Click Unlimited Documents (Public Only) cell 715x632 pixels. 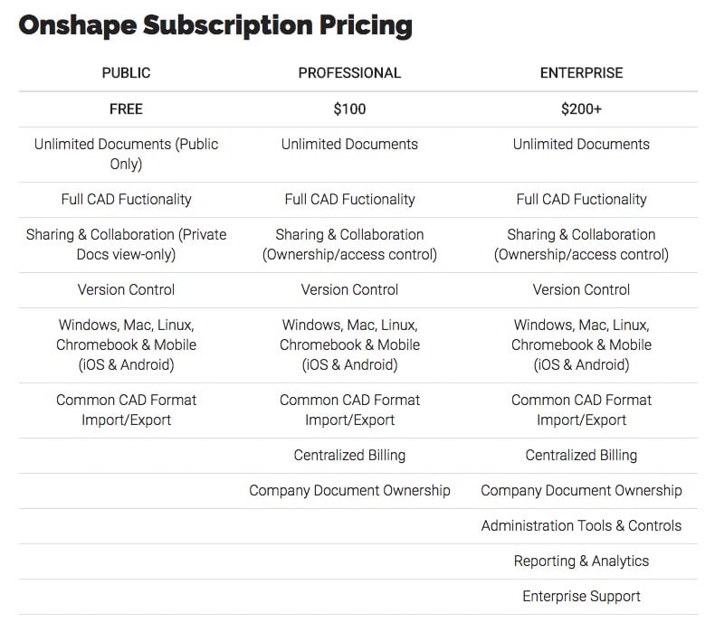coord(126,154)
